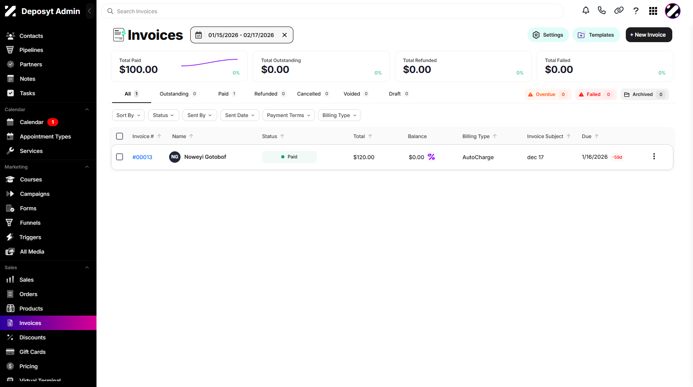Switch to the Draft tab
The height and width of the screenshot is (387, 693).
pyautogui.click(x=399, y=94)
